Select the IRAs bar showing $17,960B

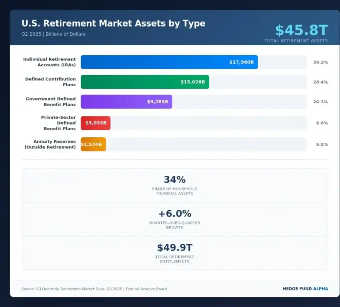169,62
